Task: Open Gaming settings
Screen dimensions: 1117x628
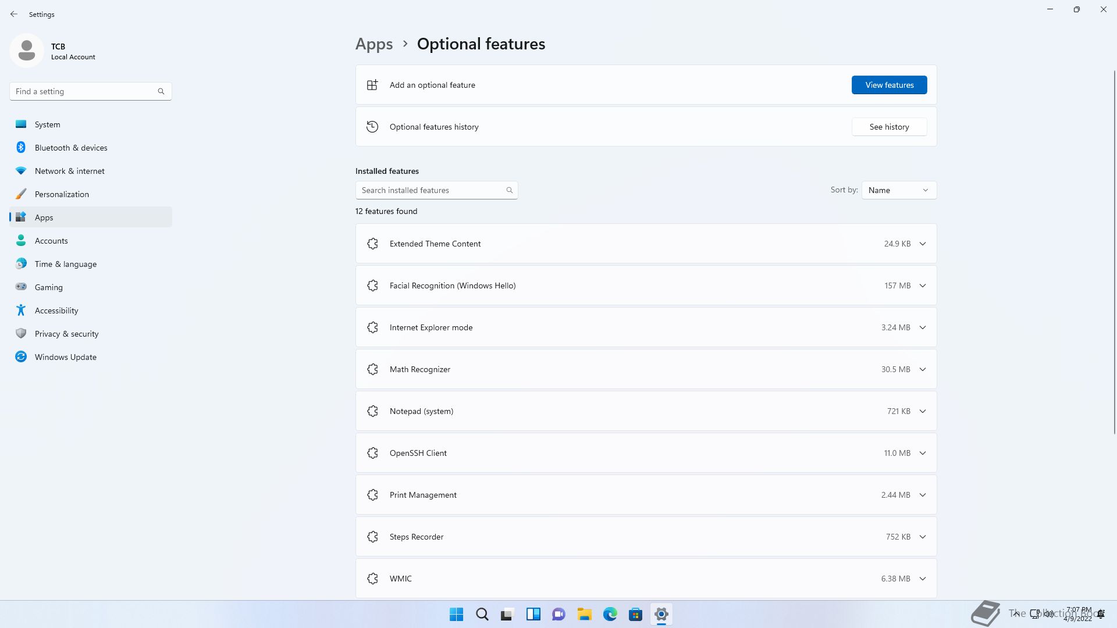Action: (91, 287)
